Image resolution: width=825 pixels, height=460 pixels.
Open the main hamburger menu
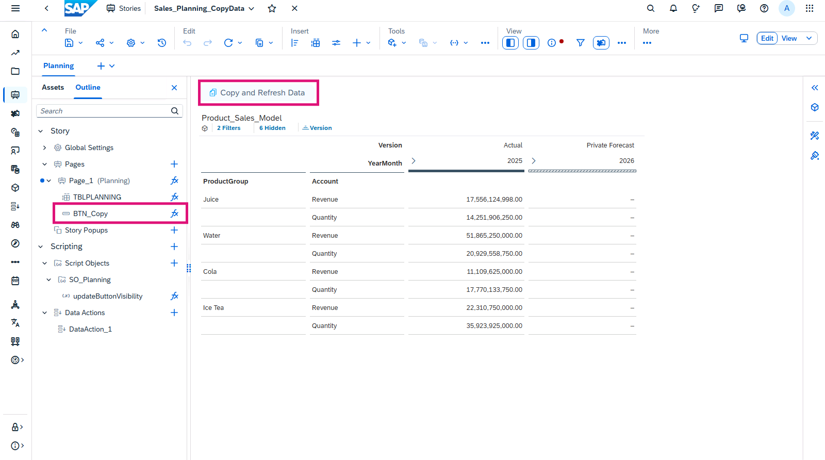pos(15,8)
